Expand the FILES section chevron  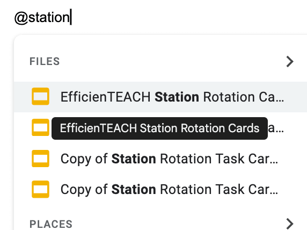point(290,62)
